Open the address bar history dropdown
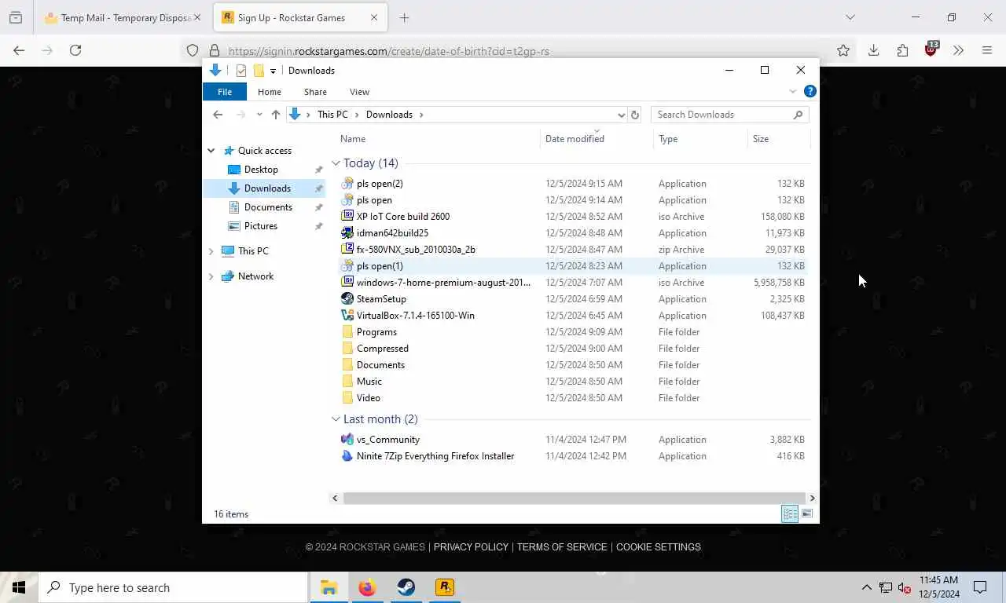Viewport: 1006px width, 603px height. [x=621, y=115]
